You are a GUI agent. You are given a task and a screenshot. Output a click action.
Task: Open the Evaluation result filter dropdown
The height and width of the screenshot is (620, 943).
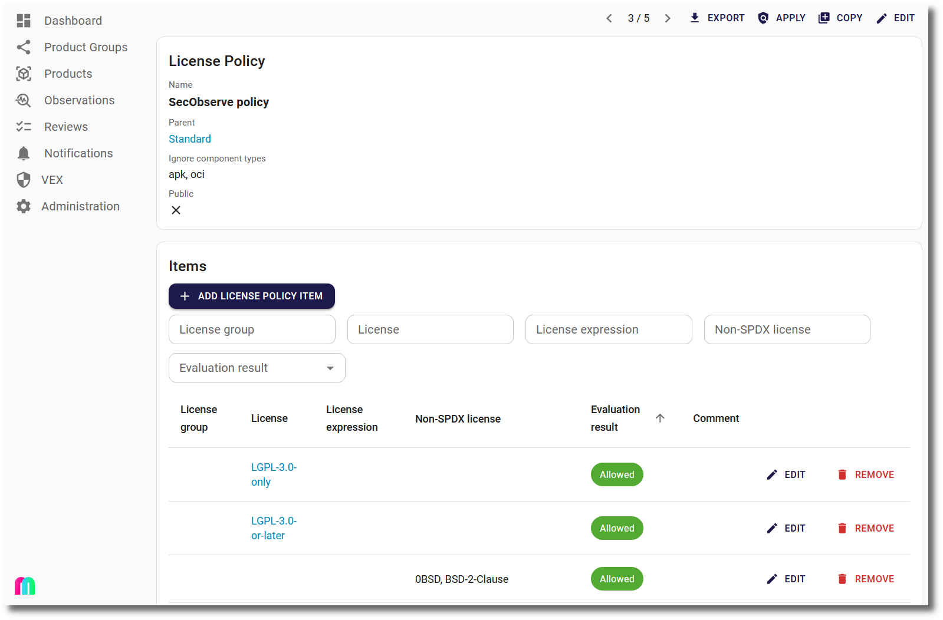[x=257, y=368]
